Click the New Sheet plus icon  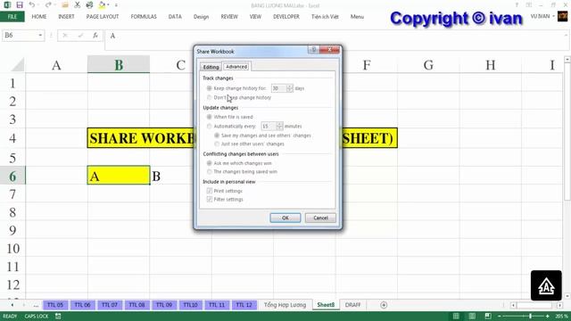point(384,305)
